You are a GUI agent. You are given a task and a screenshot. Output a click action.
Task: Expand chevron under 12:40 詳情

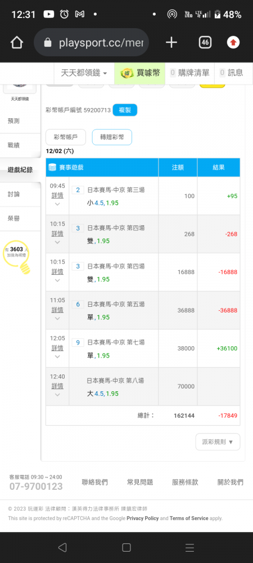click(57, 395)
